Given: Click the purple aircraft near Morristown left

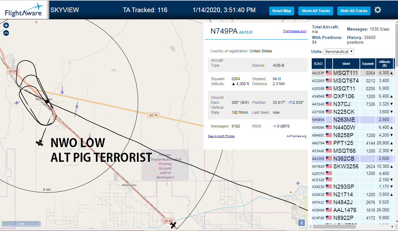Looking at the screenshot, I should pyautogui.click(x=17, y=103).
